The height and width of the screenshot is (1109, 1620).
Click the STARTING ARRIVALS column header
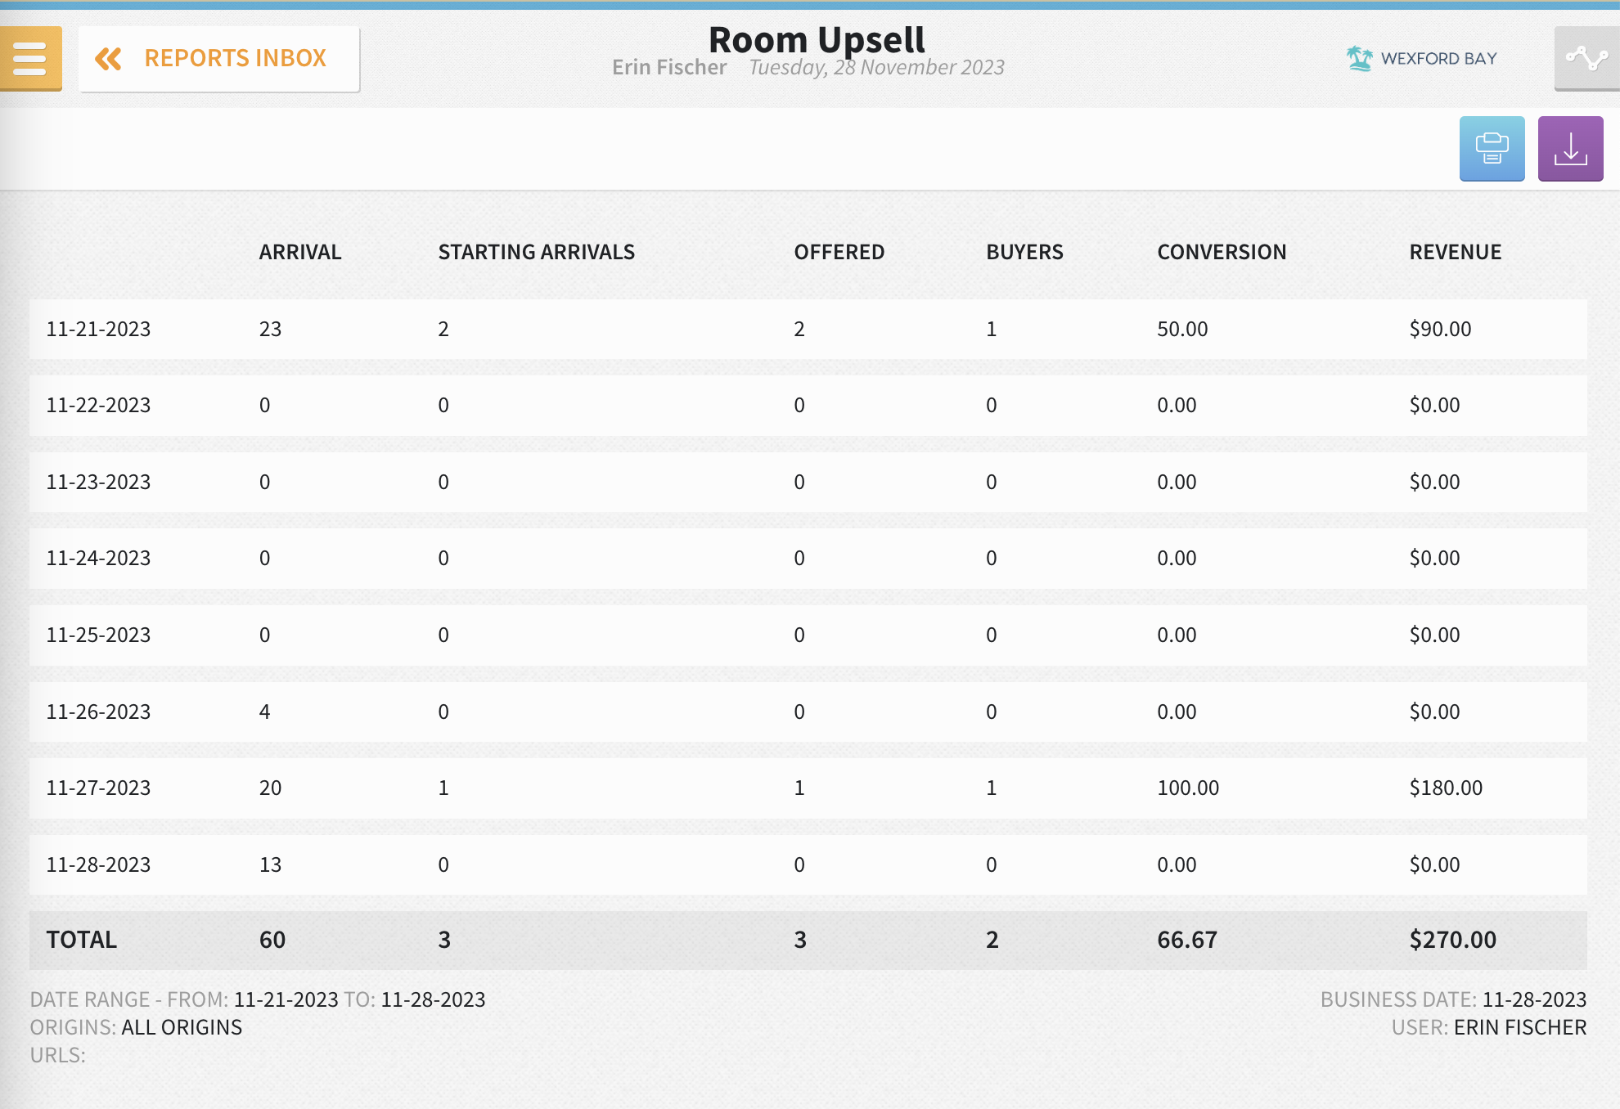click(x=536, y=252)
